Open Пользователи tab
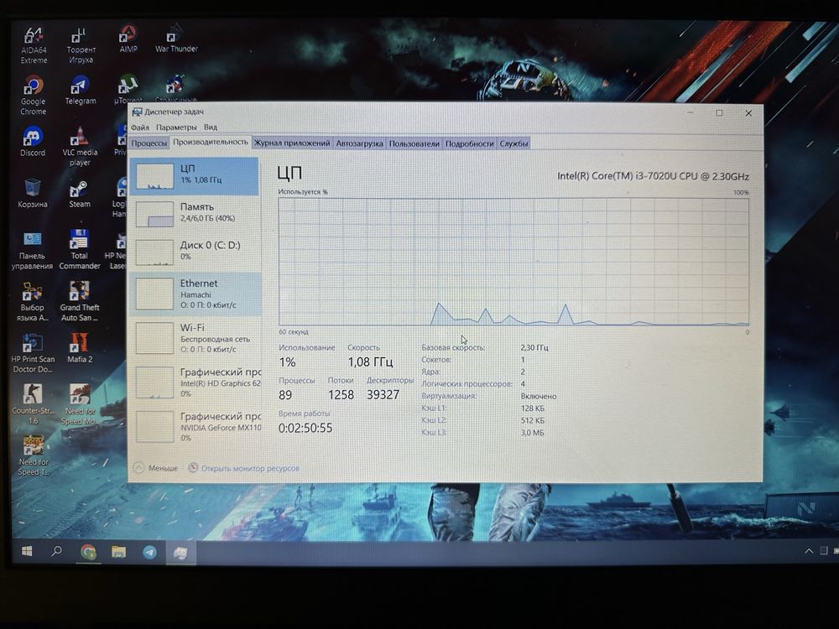The image size is (839, 629). [414, 143]
